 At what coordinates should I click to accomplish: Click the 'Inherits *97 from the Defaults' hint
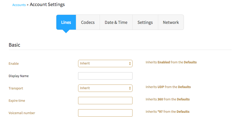point(168,112)
